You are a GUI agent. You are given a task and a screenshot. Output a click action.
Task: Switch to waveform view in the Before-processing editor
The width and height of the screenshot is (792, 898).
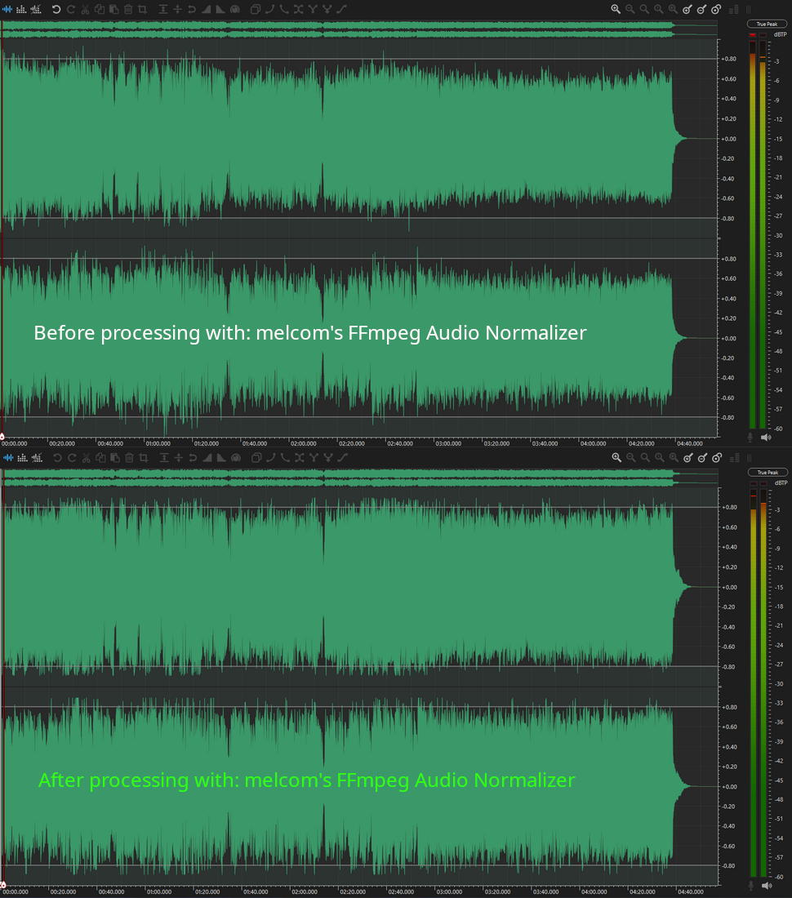tap(7, 10)
